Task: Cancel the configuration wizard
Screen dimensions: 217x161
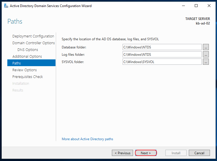Action: pos(199,153)
